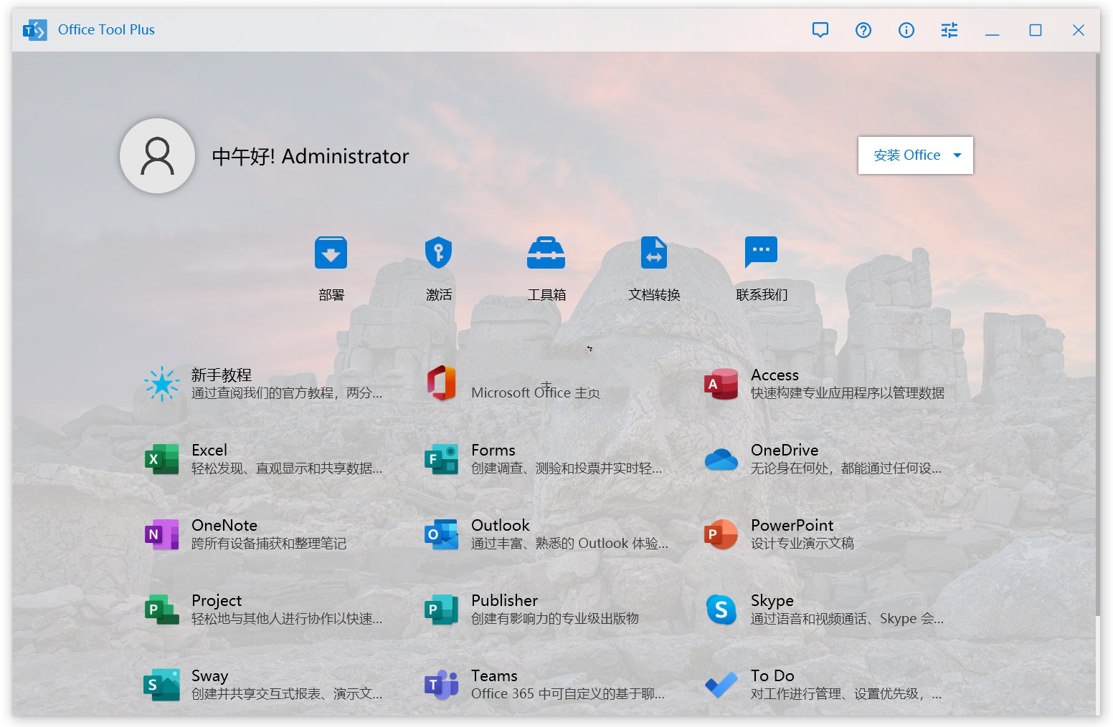Screen dimensions: 1113x727
Task: Click the OneNote app icon
Action: [161, 534]
